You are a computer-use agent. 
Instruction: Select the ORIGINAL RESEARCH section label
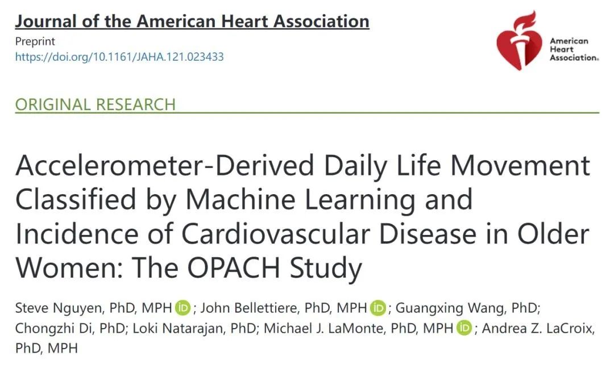click(x=96, y=104)
